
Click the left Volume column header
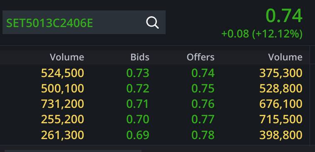(67, 57)
